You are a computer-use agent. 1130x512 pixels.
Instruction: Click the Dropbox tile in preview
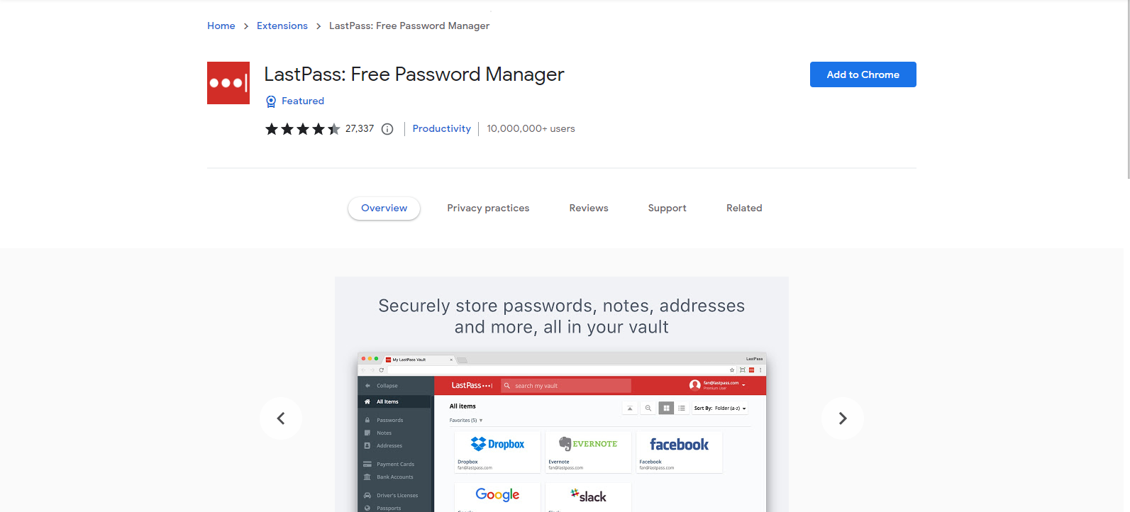click(x=497, y=452)
